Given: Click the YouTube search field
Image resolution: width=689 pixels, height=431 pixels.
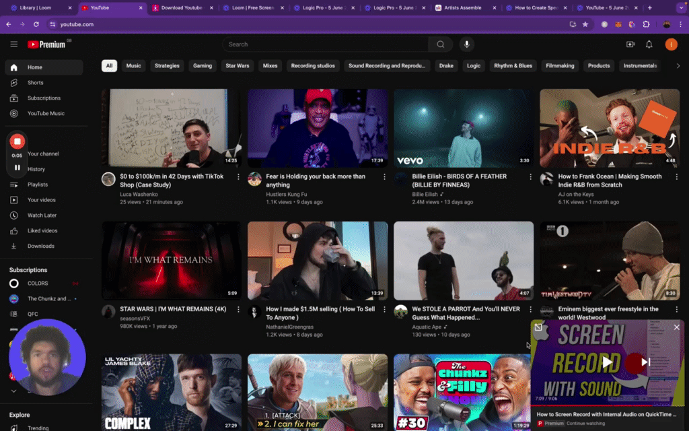Looking at the screenshot, I should pyautogui.click(x=325, y=44).
